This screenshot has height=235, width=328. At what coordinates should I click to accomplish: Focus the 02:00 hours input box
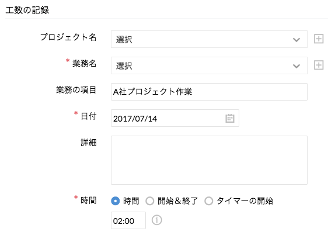128,220
